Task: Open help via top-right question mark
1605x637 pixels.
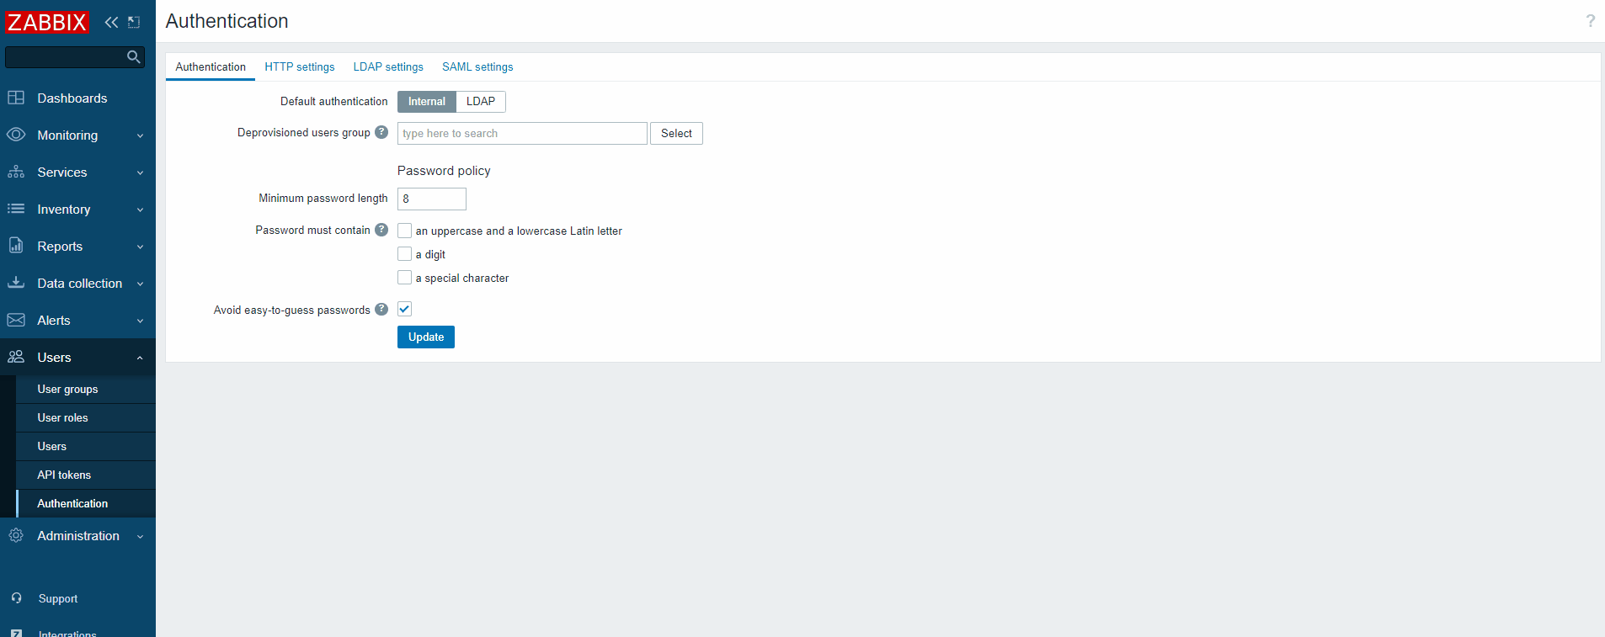Action: pyautogui.click(x=1590, y=21)
